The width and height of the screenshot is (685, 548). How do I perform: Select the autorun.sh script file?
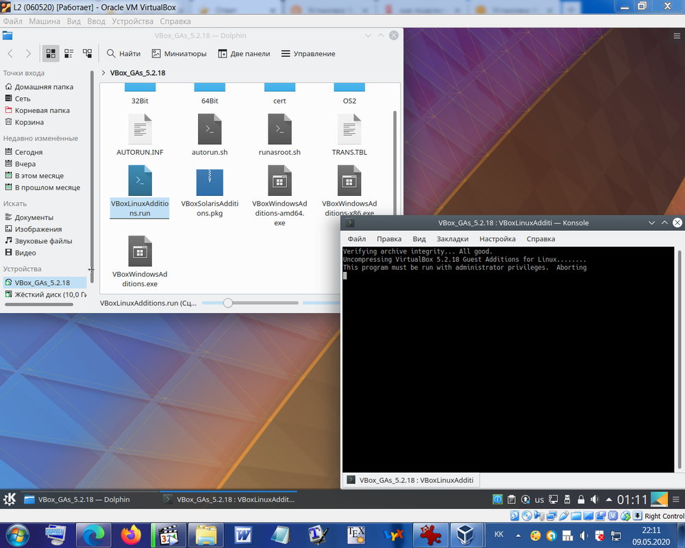210,135
